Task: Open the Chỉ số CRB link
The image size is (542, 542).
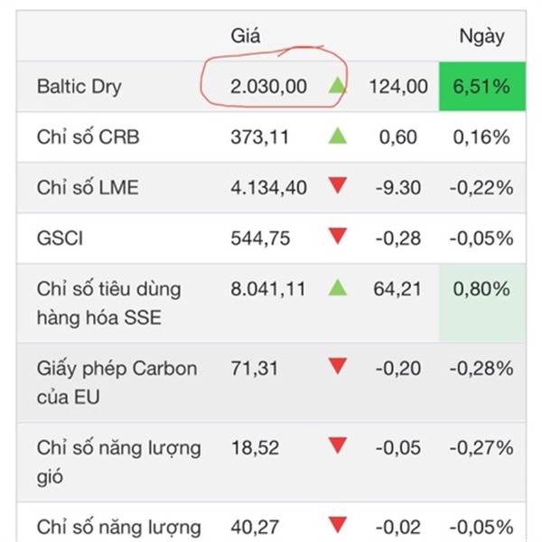Action: 88,136
